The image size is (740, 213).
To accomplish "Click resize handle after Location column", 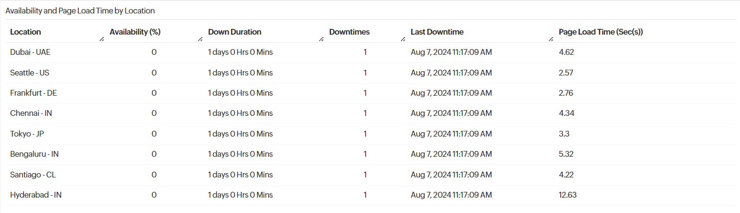I will click(x=101, y=39).
